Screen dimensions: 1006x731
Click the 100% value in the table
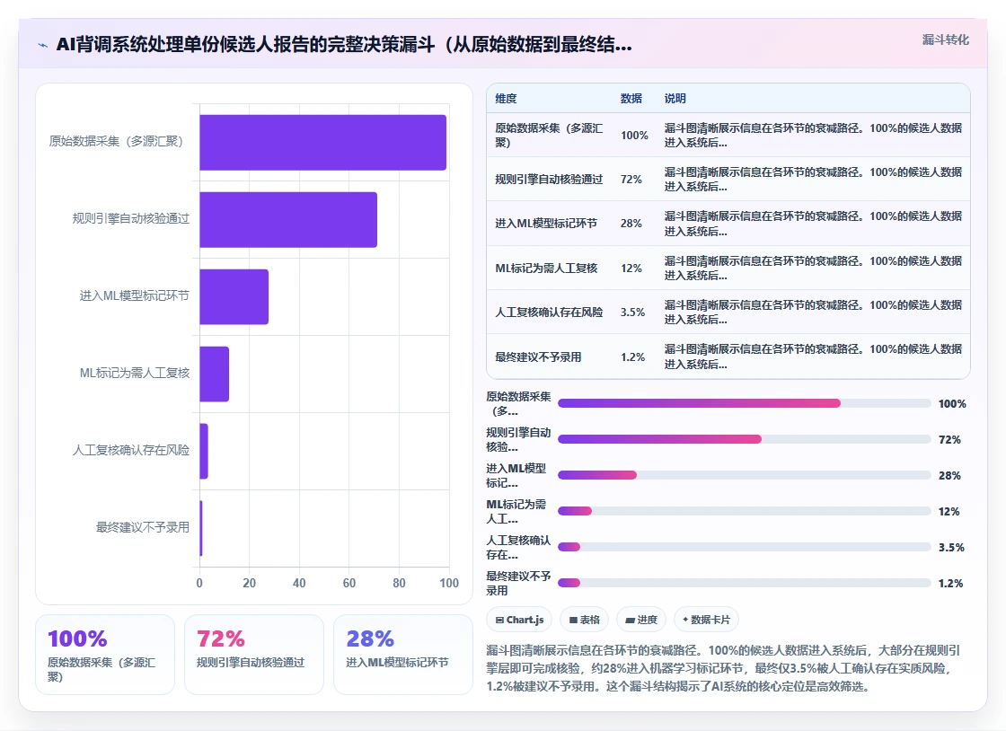point(634,136)
